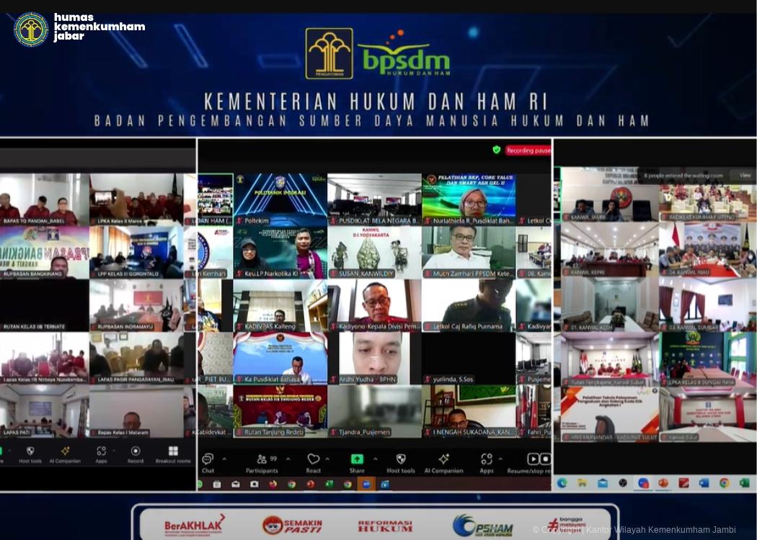This screenshot has height=540, width=757.
Task: Expand the Apps arrow in left window
Action: click(114, 451)
